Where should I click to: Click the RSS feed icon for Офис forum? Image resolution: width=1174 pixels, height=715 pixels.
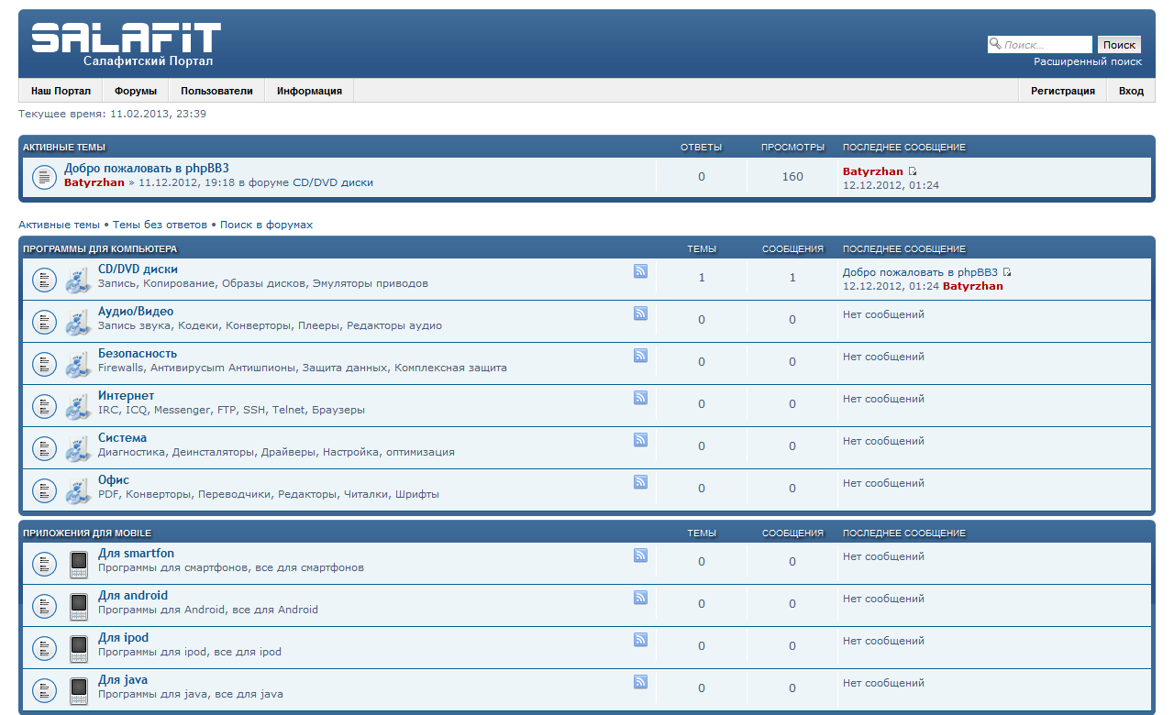[640, 482]
